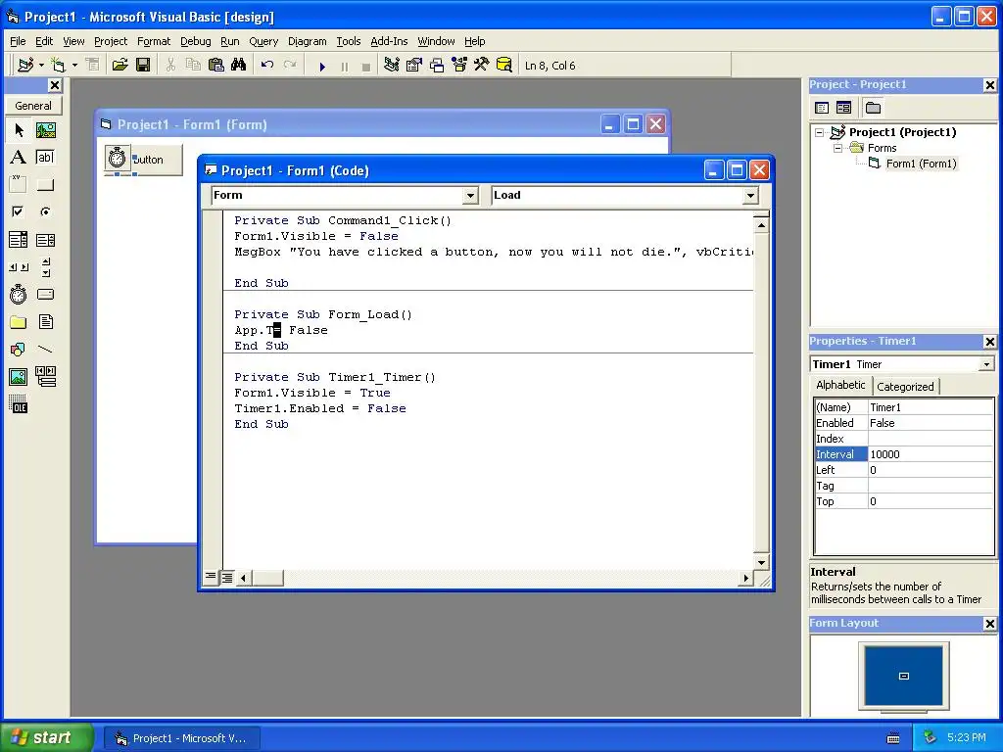
Task: Open Properties Window toolbar icon
Action: pos(414,66)
